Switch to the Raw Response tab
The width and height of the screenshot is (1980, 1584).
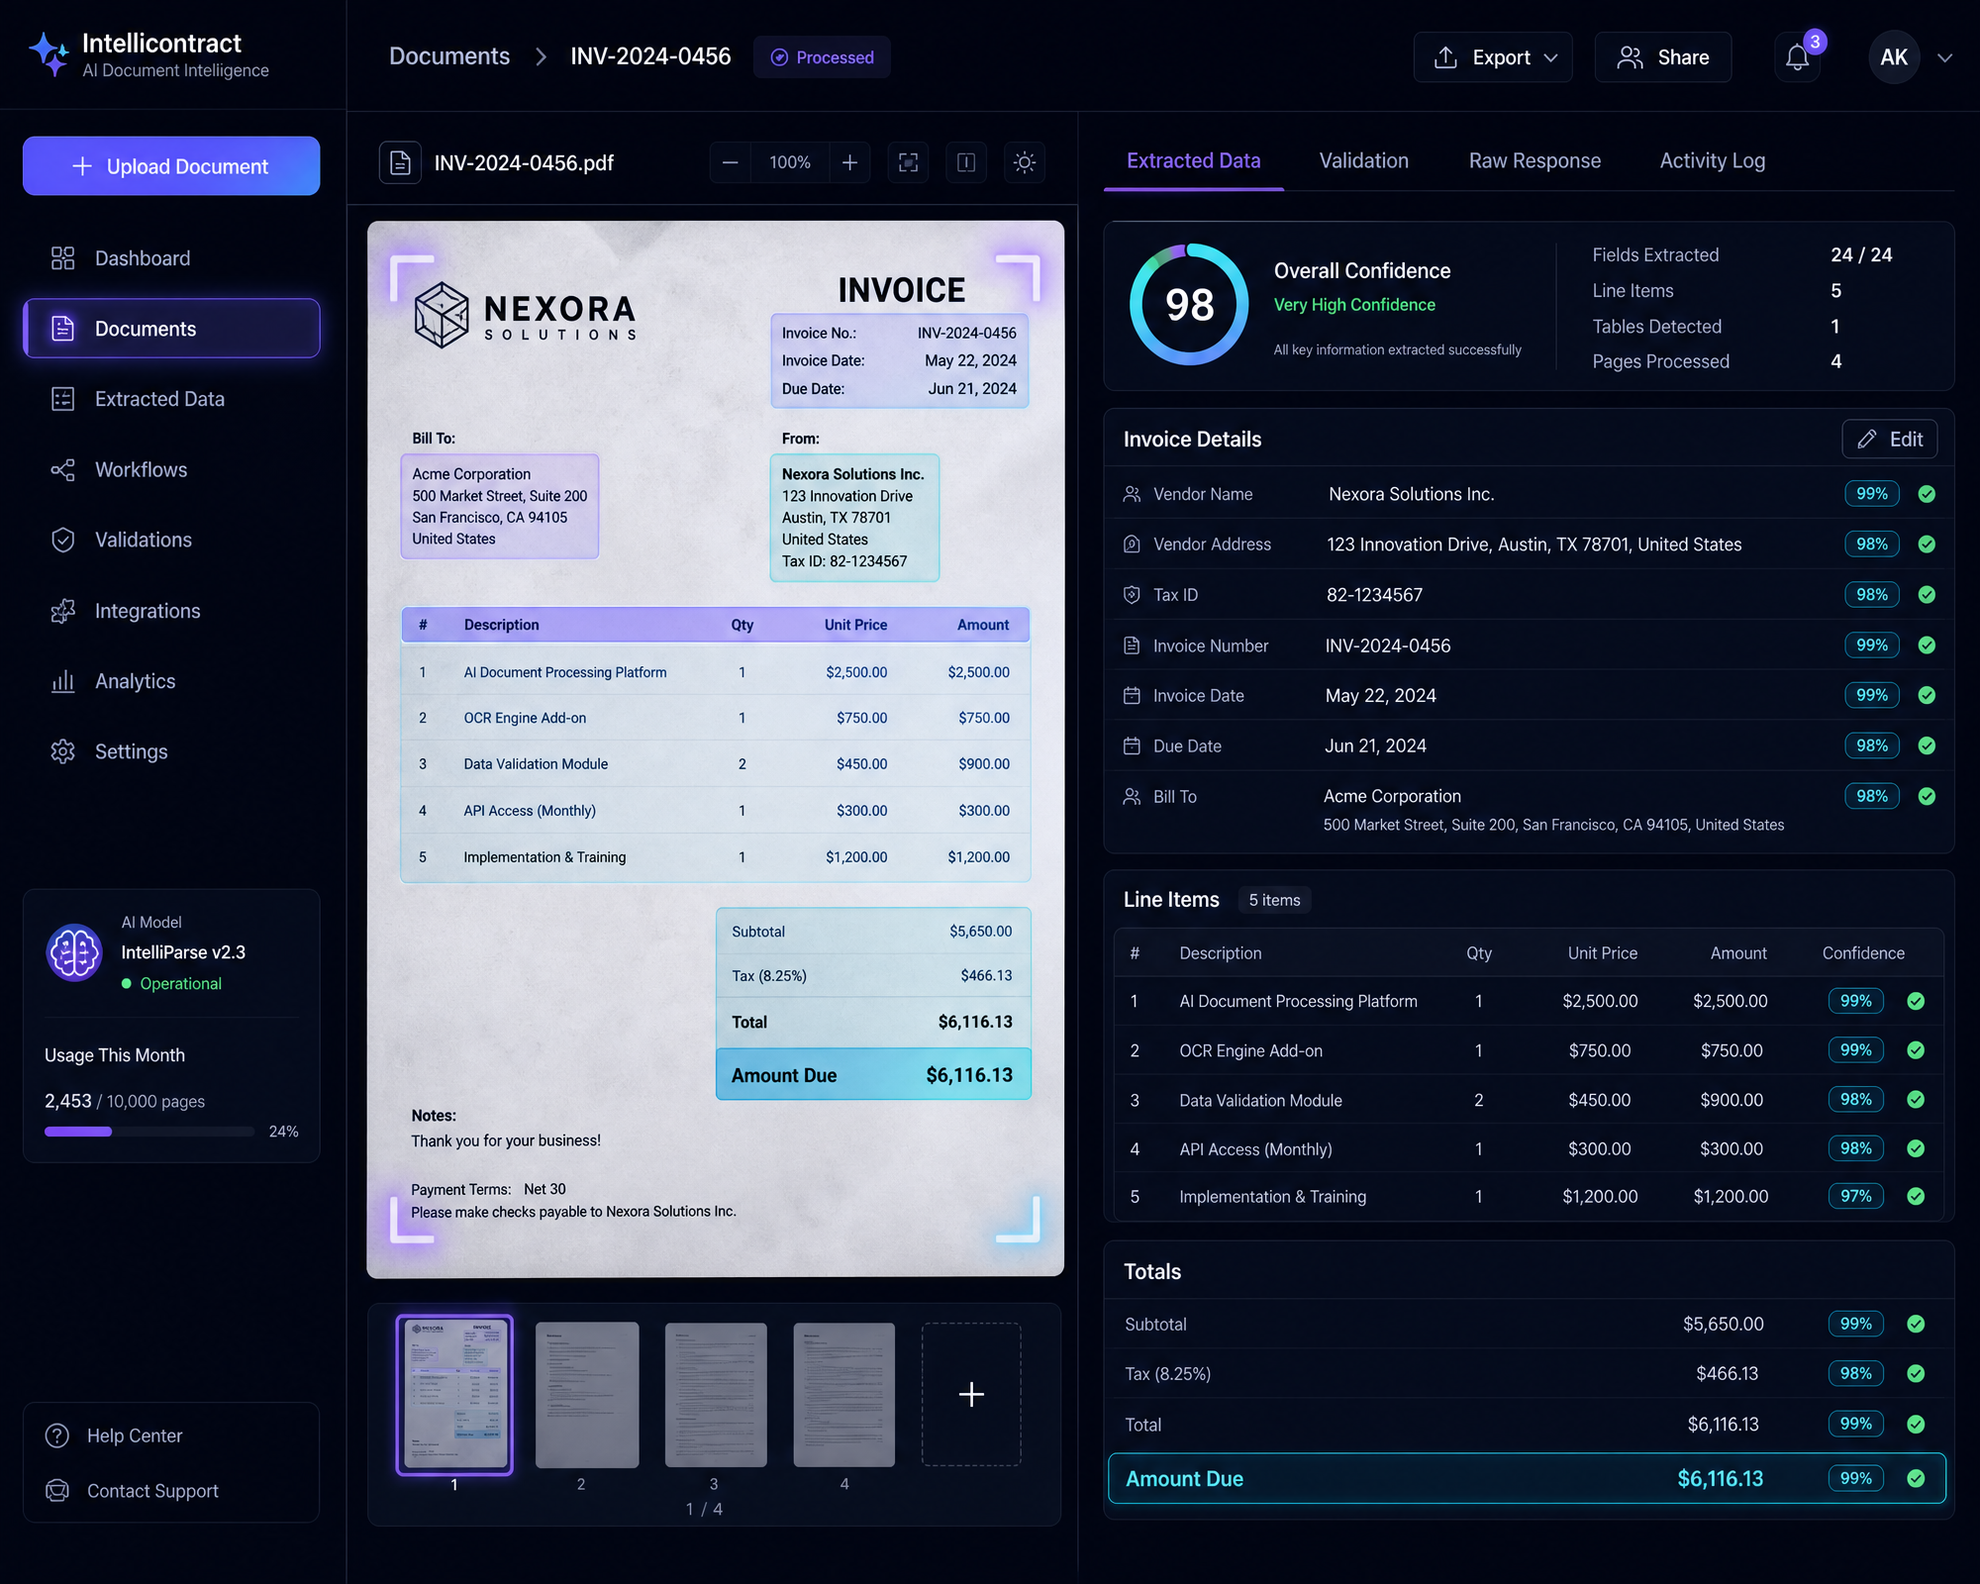pyautogui.click(x=1534, y=160)
